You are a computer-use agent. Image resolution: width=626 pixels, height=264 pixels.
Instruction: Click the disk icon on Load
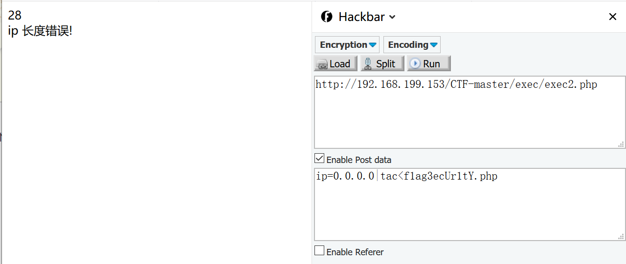322,64
